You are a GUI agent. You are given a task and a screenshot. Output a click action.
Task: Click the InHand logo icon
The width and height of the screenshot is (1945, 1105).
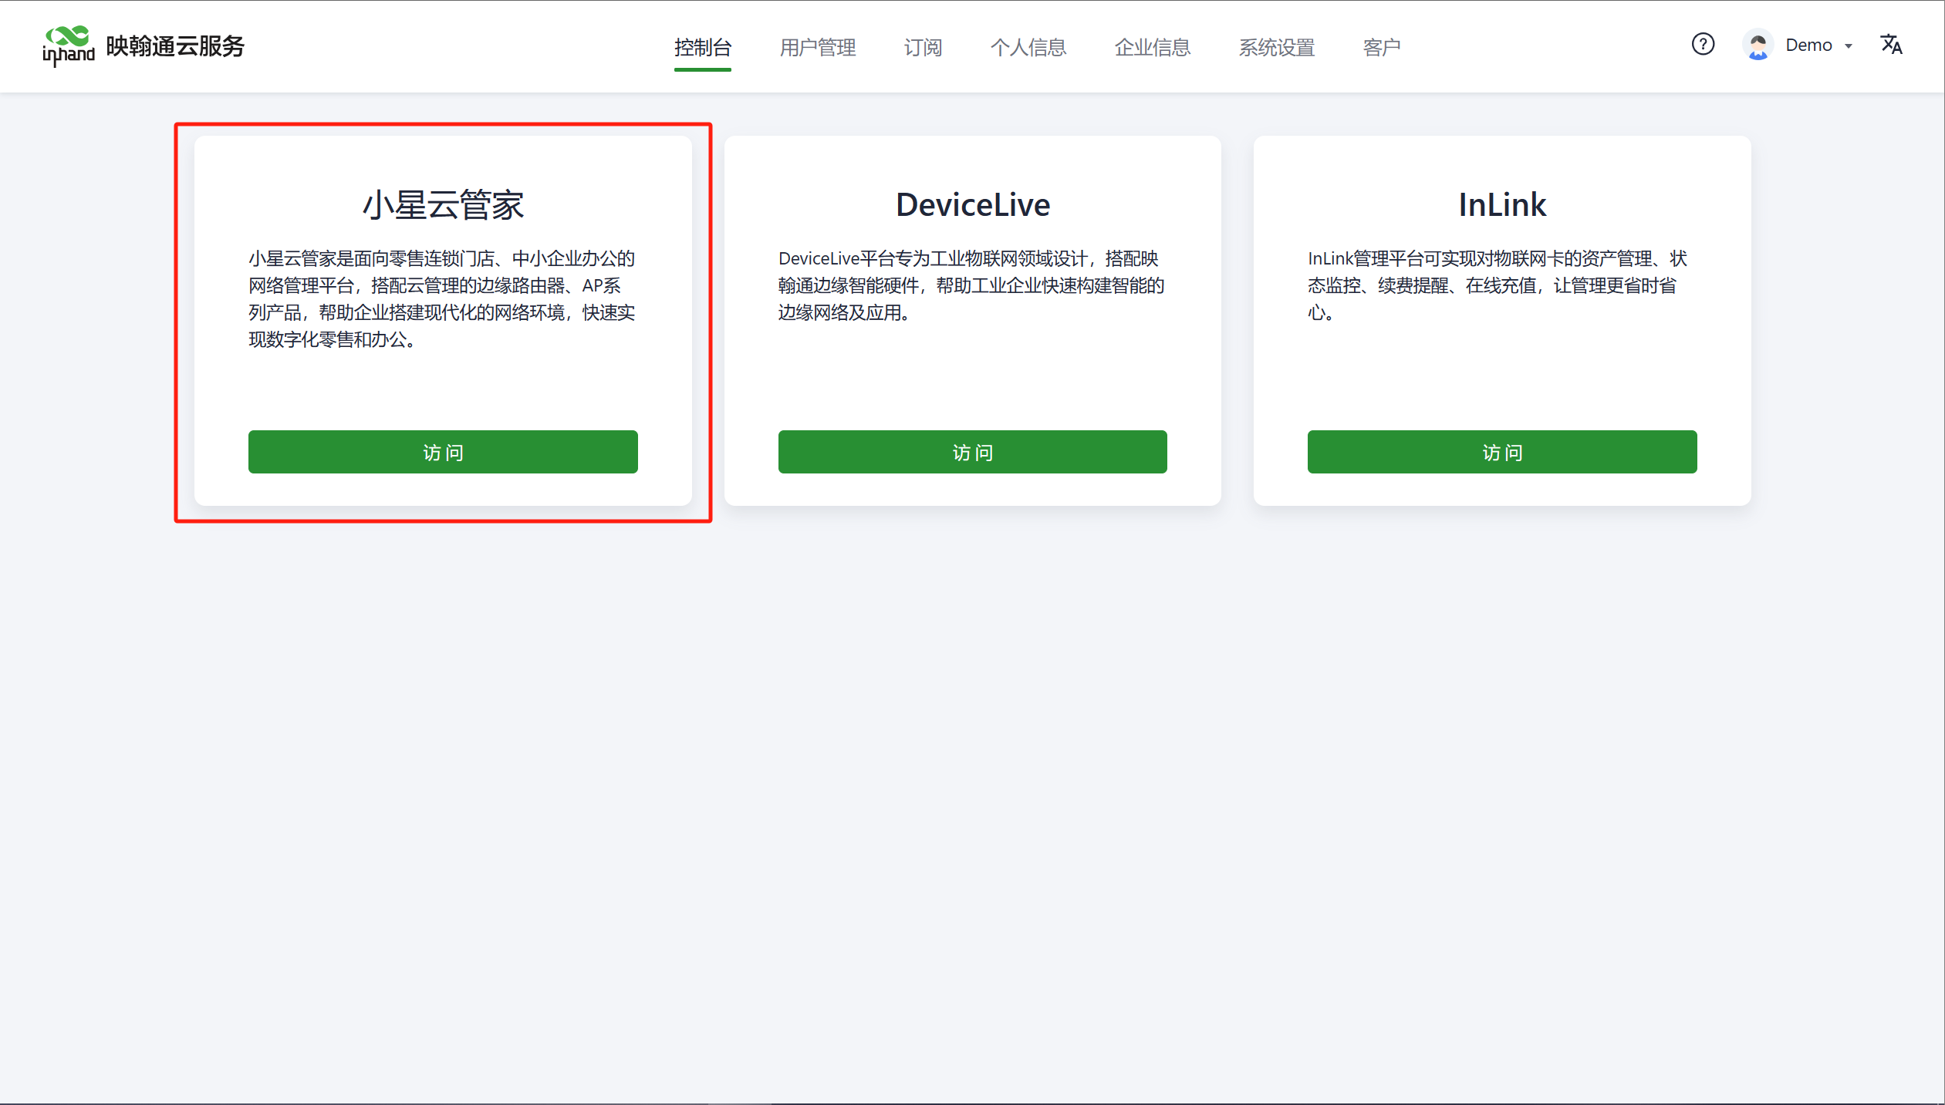click(69, 46)
